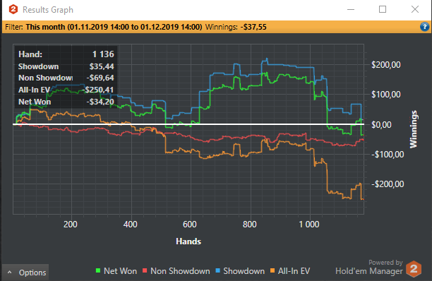Click the 1 000 hands axis label
This screenshot has height=281, width=432.
tap(309, 225)
